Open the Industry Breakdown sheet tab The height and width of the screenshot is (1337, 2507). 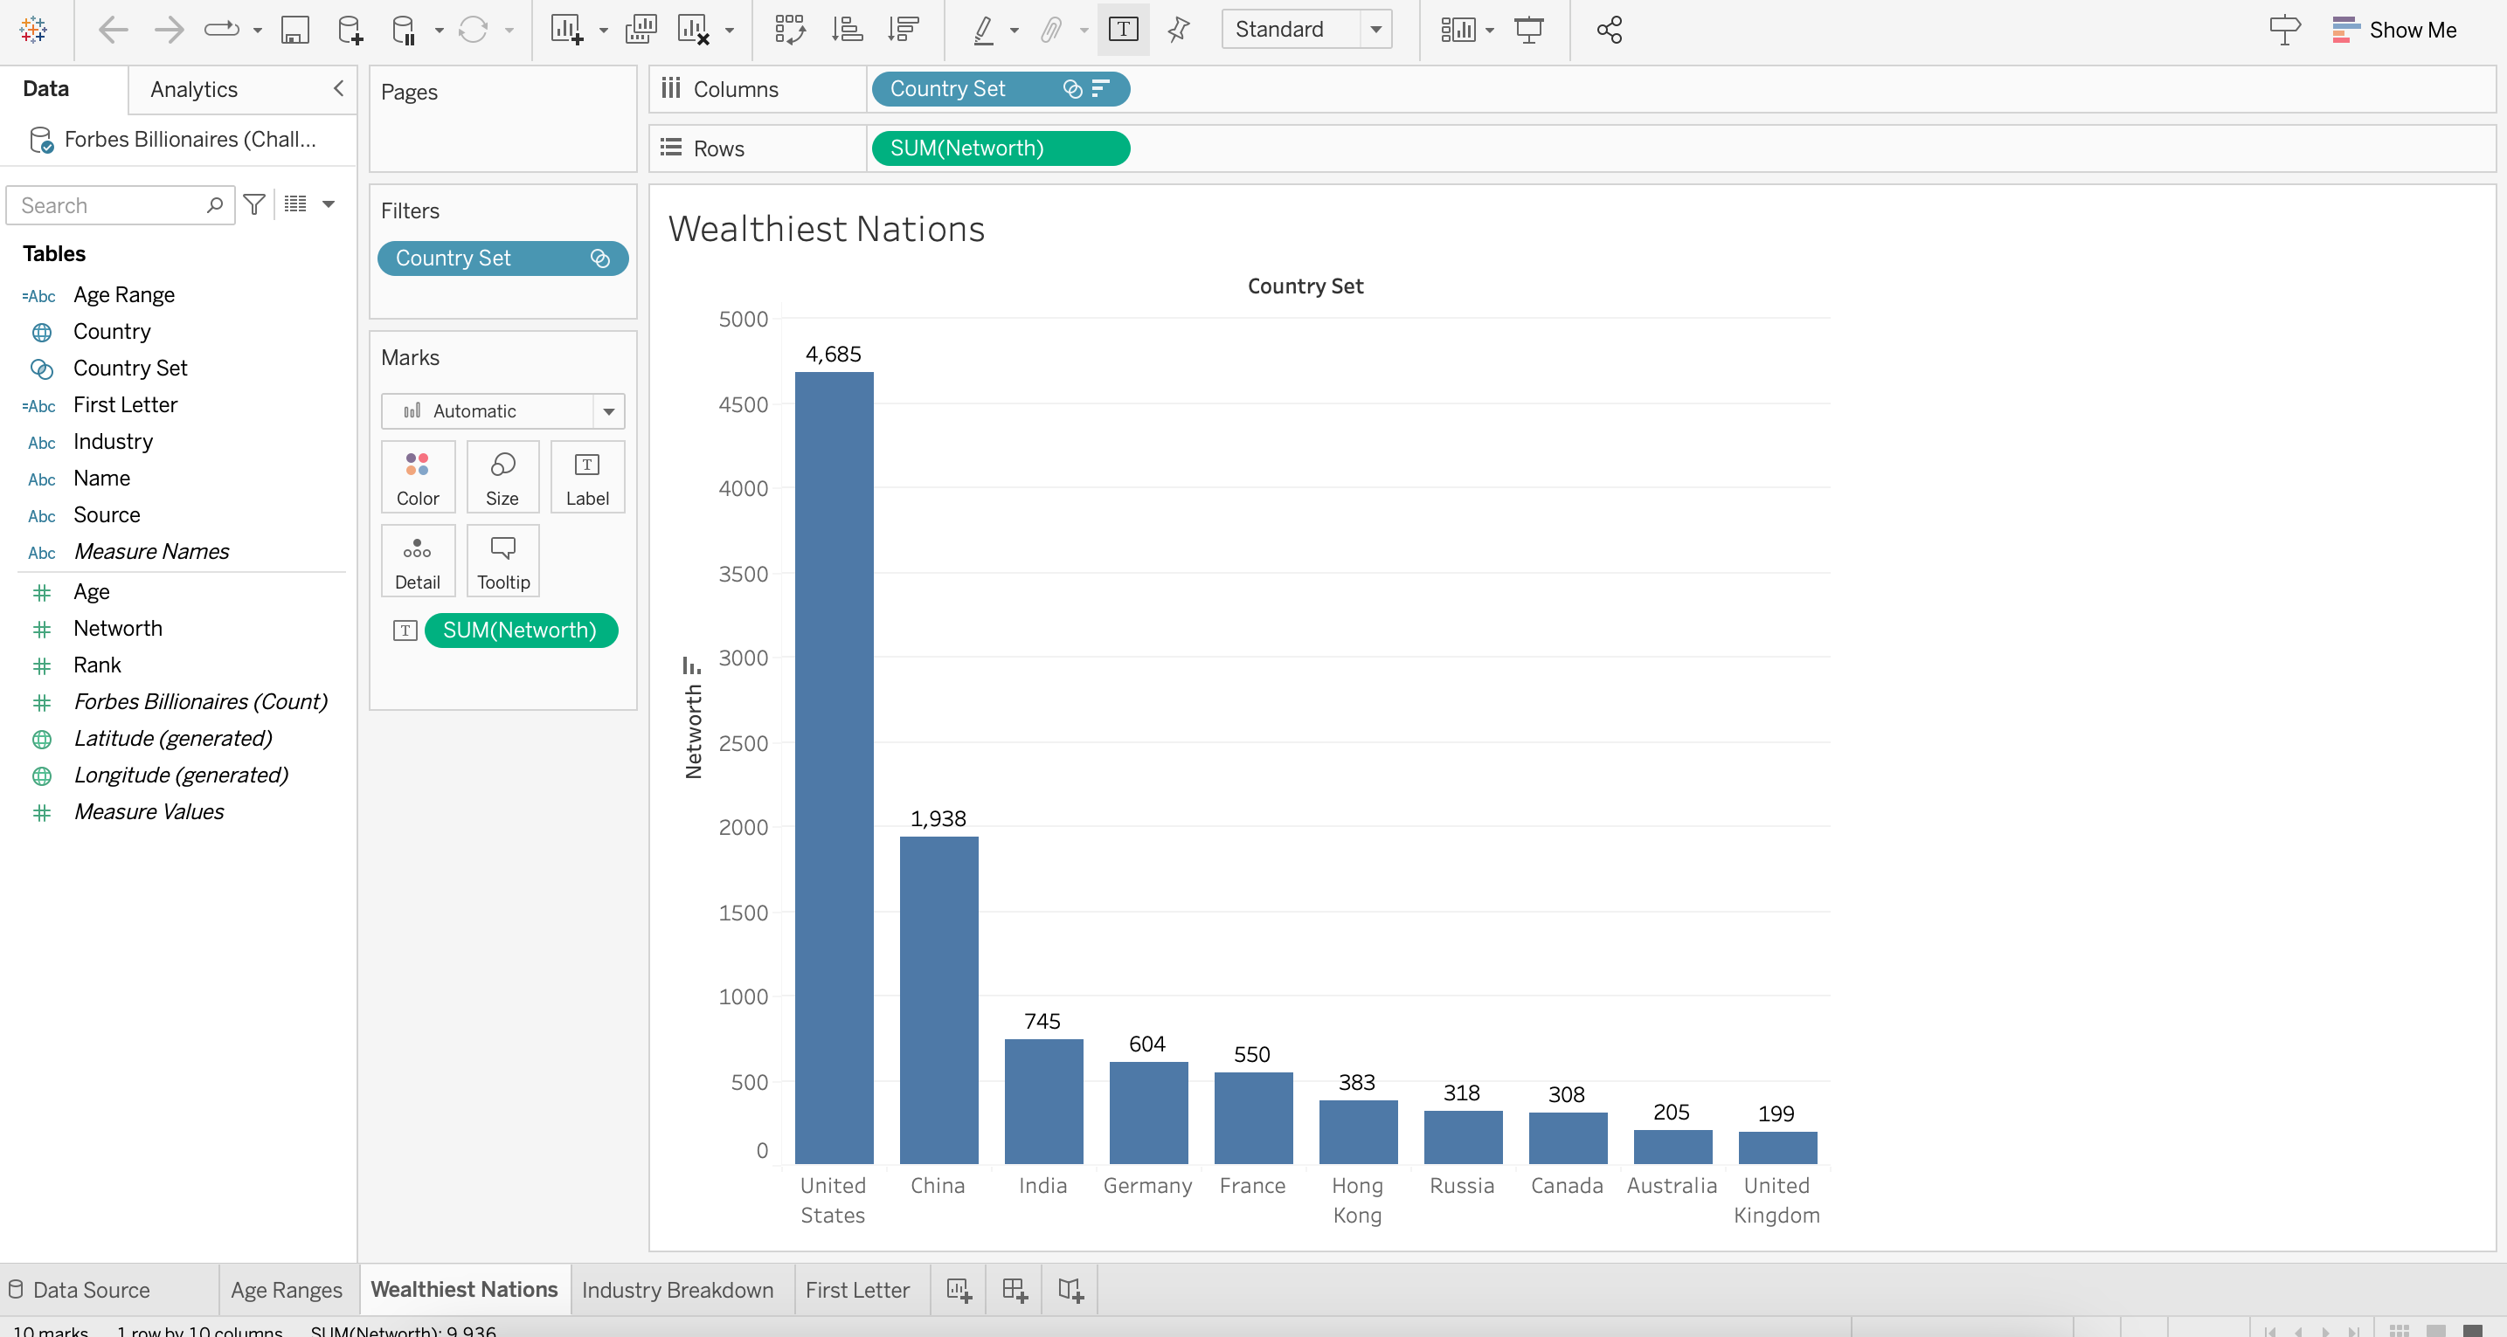pyautogui.click(x=677, y=1289)
